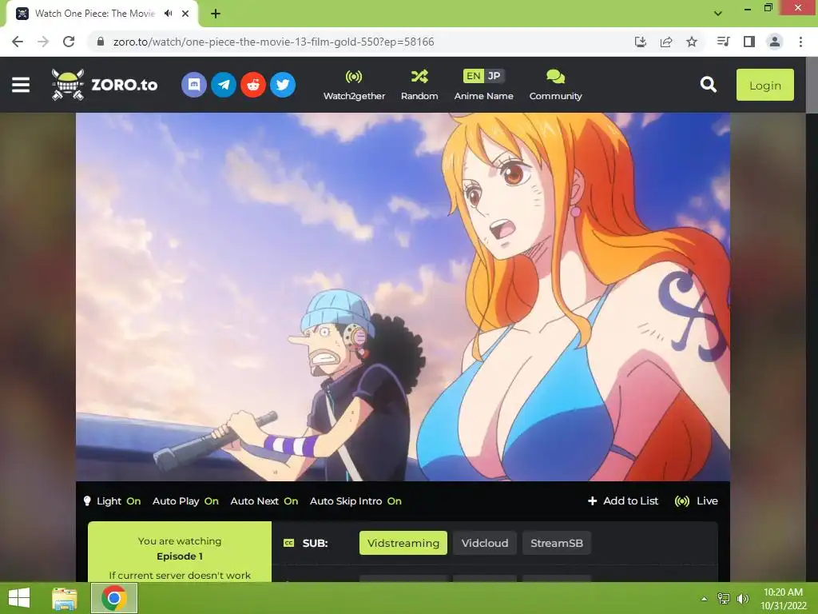Open the taskbar clock and date
The height and width of the screenshot is (614, 818).
click(x=783, y=598)
